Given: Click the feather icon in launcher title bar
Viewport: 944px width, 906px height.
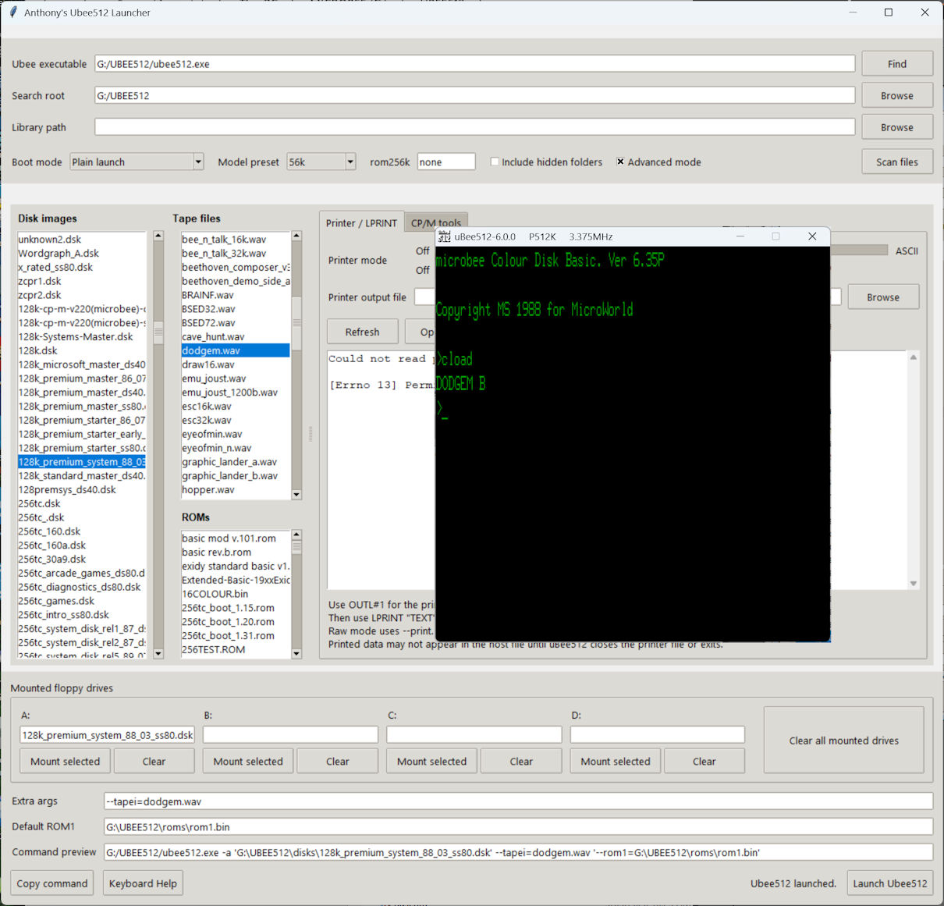Looking at the screenshot, I should pyautogui.click(x=12, y=12).
